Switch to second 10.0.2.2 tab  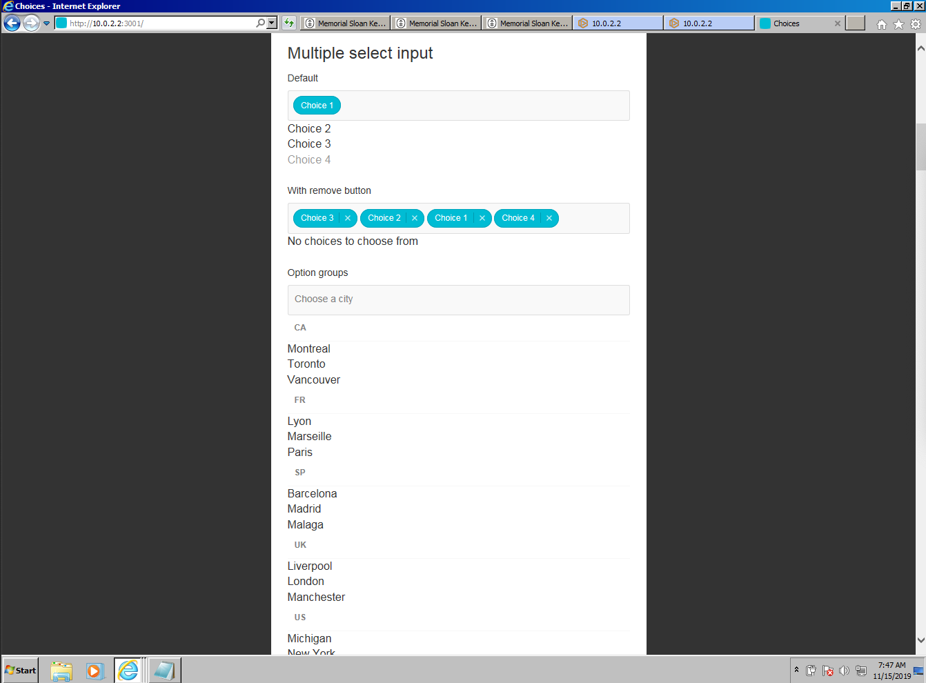pyautogui.click(x=709, y=23)
